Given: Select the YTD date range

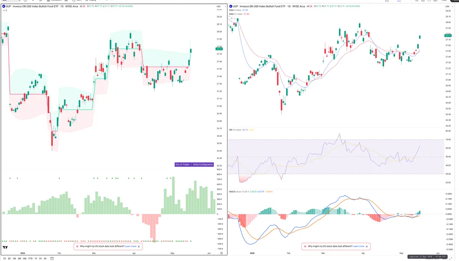Looking at the screenshot, I should pos(30,259).
